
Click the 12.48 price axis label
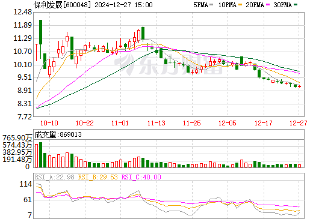point(22,12)
